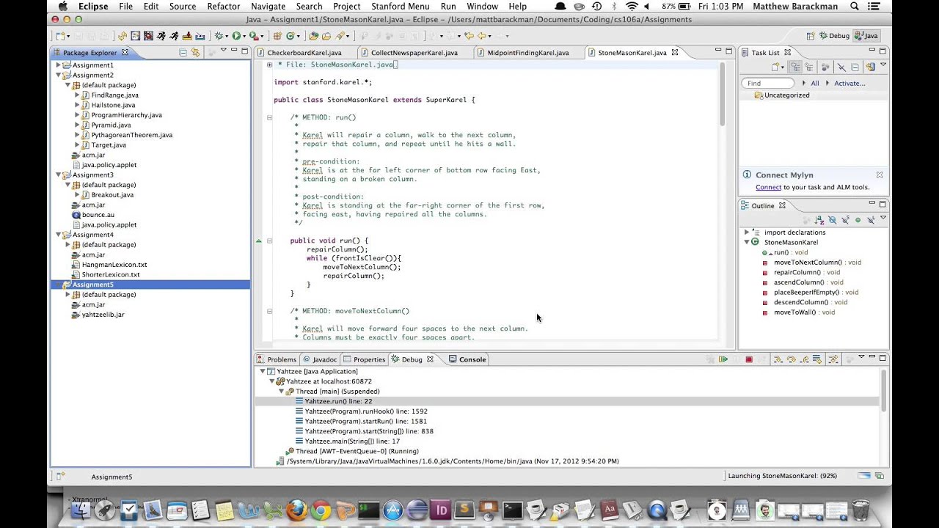939x528 pixels.
Task: Switch to the Console tab
Action: click(x=467, y=359)
